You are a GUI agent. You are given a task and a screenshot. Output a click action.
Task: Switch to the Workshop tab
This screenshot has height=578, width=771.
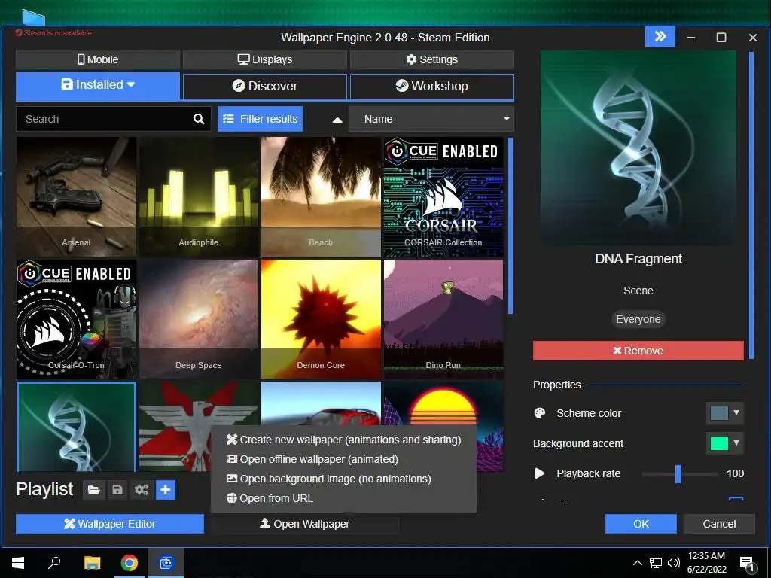coord(431,86)
